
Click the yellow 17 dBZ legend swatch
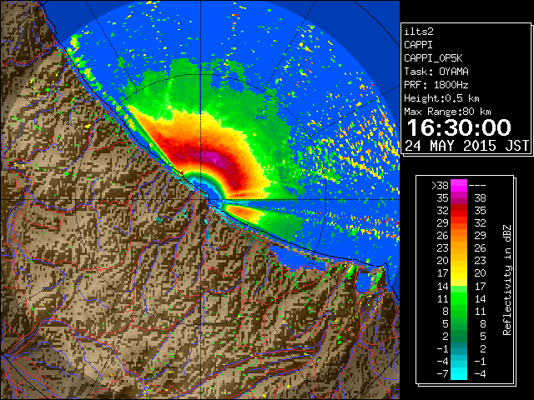(458, 273)
